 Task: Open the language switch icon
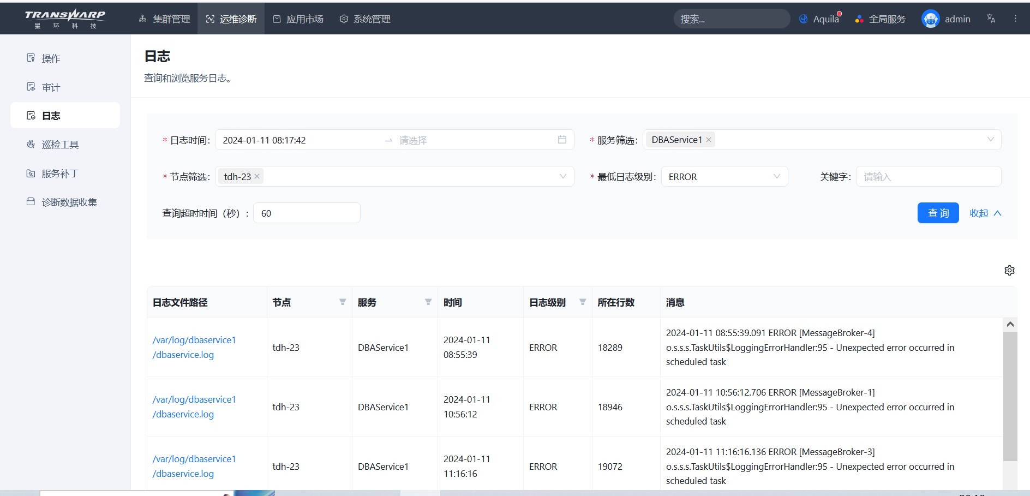coord(991,19)
